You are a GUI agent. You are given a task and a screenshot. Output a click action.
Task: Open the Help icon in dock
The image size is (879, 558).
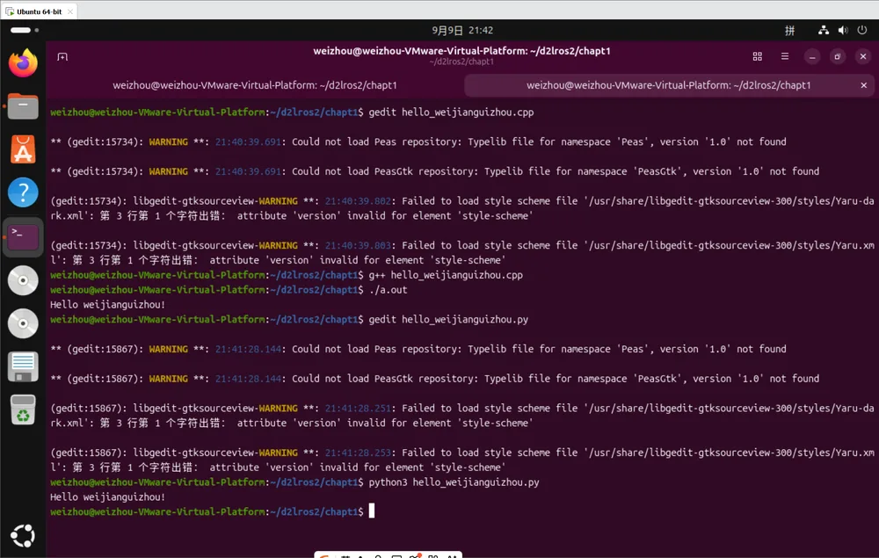pyautogui.click(x=23, y=192)
